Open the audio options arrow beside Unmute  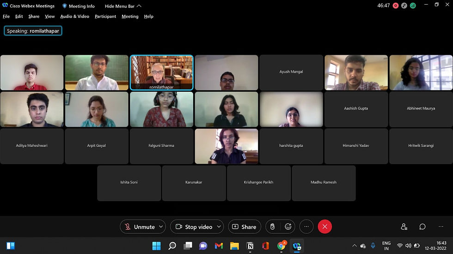[161, 227]
